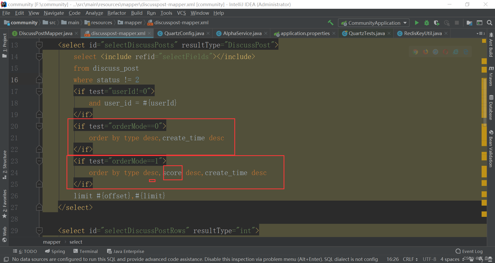Click the UTF-8 file encoding indicator
Viewport: 495px width, 263px height.
click(x=429, y=259)
